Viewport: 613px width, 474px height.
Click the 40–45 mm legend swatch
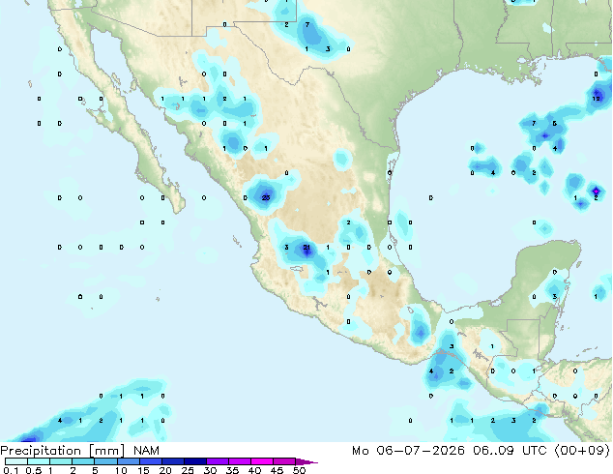pyautogui.click(x=262, y=461)
